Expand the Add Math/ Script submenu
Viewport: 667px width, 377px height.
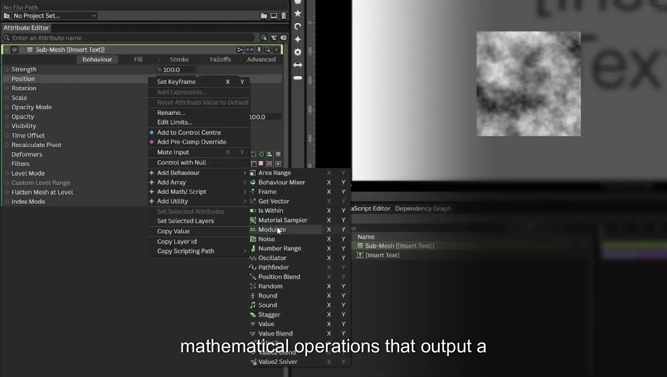coord(199,192)
